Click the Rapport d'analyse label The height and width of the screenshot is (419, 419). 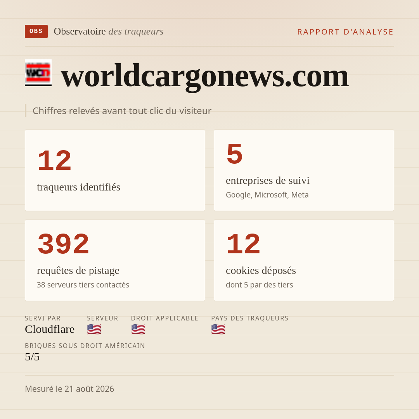point(346,32)
